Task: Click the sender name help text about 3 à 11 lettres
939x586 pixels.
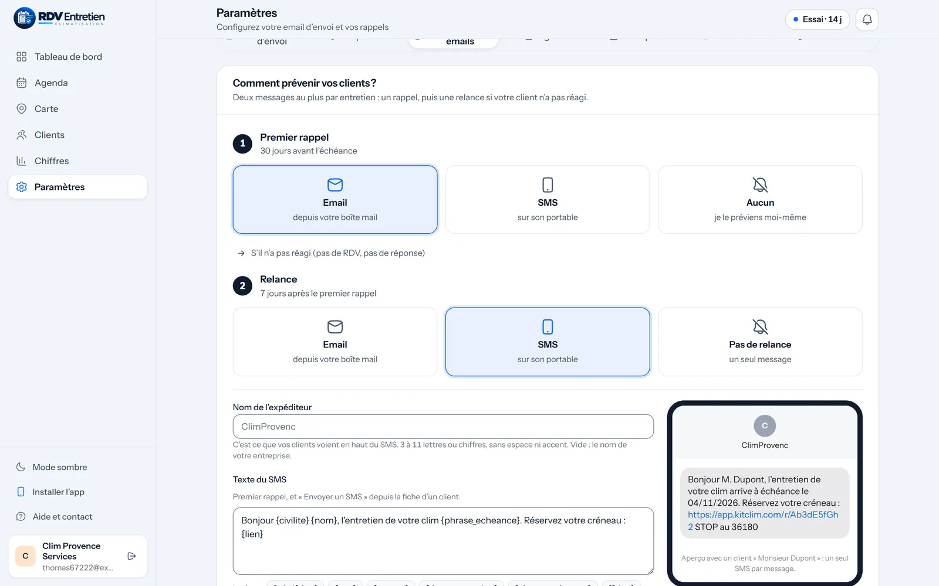Action: (x=430, y=450)
